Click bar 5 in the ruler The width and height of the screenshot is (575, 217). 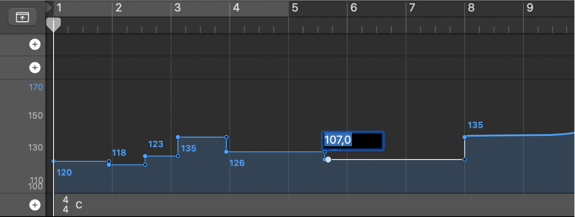(294, 8)
